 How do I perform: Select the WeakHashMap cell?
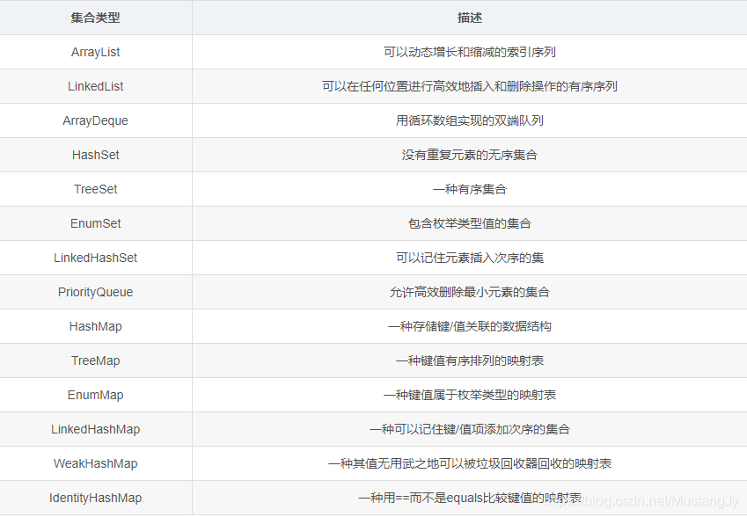pos(95,463)
